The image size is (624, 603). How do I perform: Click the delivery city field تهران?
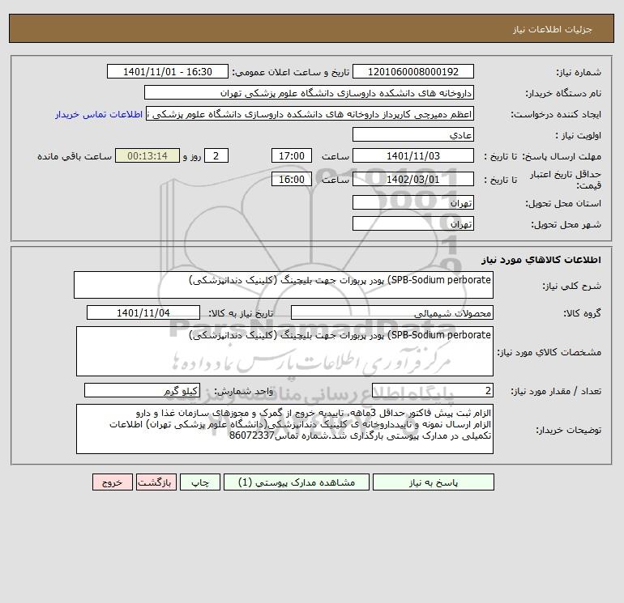[413, 223]
